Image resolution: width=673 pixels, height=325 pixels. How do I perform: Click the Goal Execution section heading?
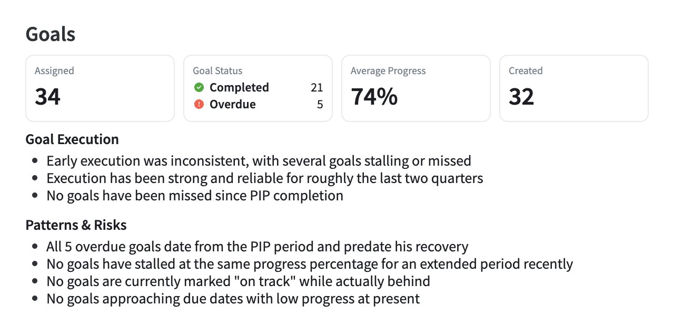(72, 139)
